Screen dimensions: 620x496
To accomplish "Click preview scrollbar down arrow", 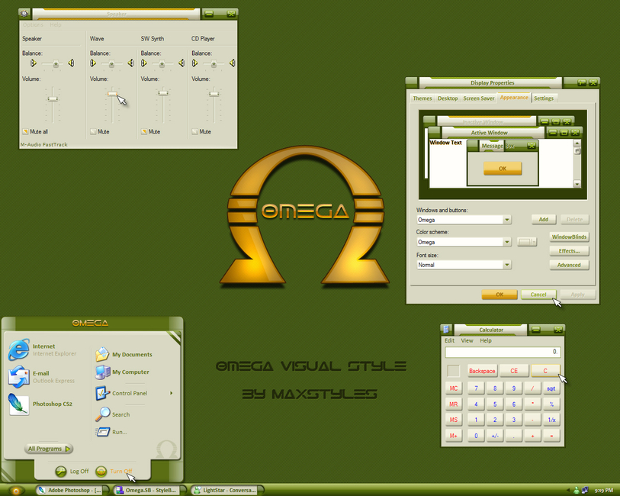I will (577, 184).
